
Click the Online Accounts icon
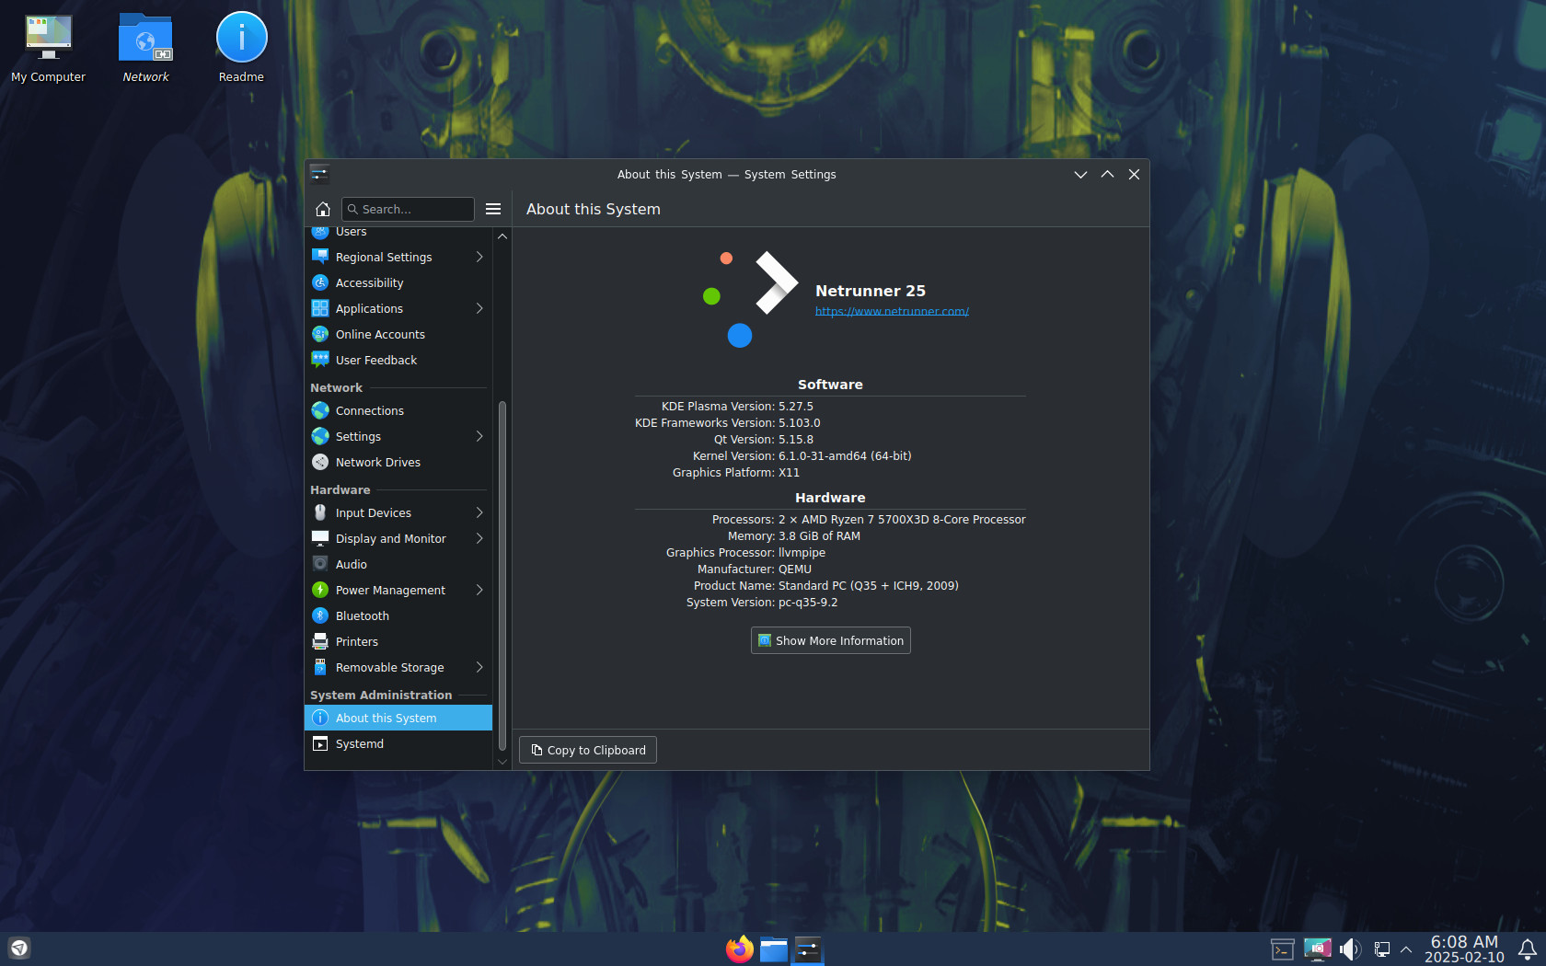tap(320, 334)
